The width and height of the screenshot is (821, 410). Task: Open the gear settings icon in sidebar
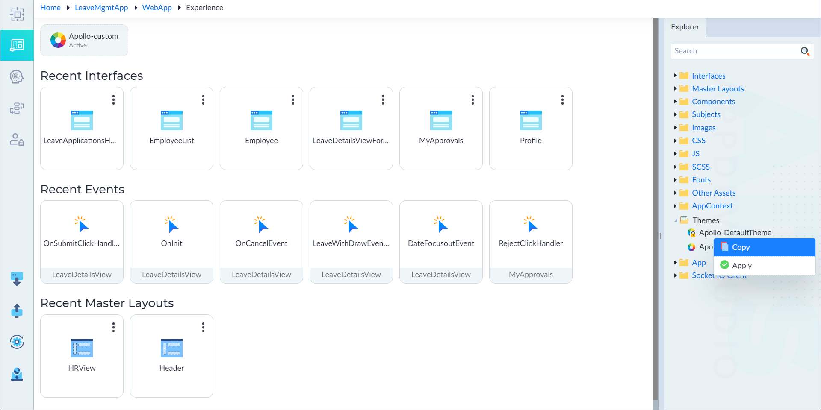17,342
